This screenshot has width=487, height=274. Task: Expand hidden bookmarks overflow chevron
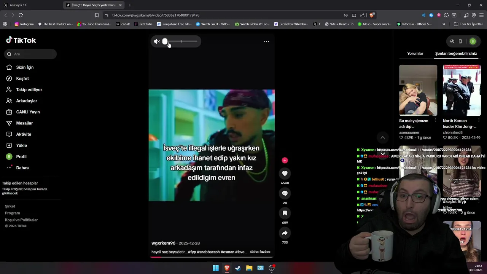click(x=444, y=24)
